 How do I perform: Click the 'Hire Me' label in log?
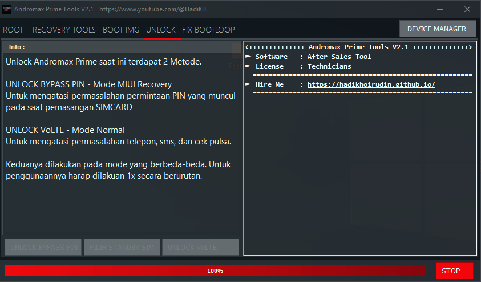(269, 84)
